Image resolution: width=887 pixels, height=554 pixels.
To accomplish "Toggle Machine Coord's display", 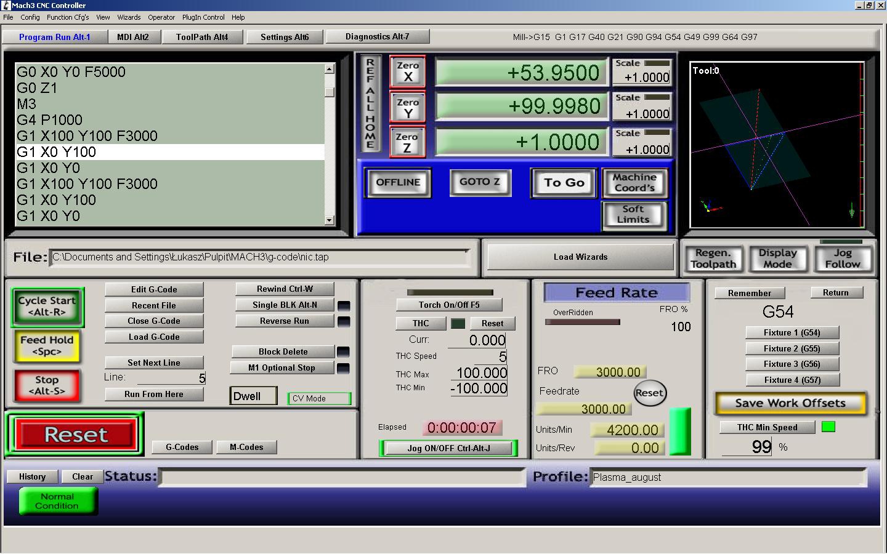I will [634, 182].
